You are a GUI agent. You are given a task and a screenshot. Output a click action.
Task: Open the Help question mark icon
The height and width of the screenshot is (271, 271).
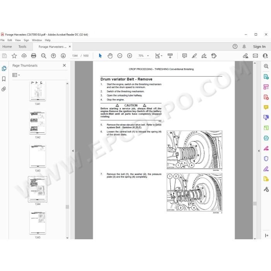pos(235,46)
